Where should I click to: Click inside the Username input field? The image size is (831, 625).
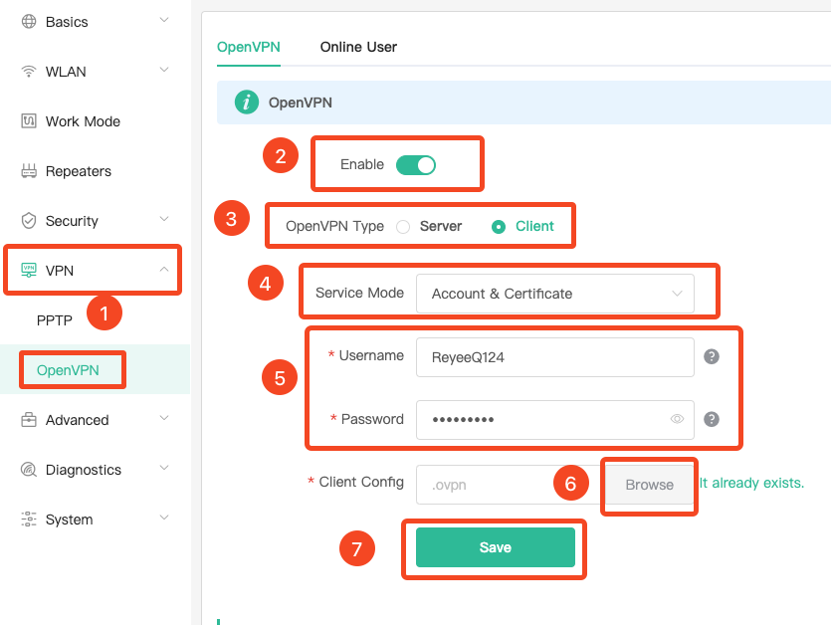click(x=553, y=356)
